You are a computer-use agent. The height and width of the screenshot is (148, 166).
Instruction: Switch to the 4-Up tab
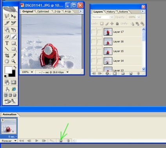point(68,11)
